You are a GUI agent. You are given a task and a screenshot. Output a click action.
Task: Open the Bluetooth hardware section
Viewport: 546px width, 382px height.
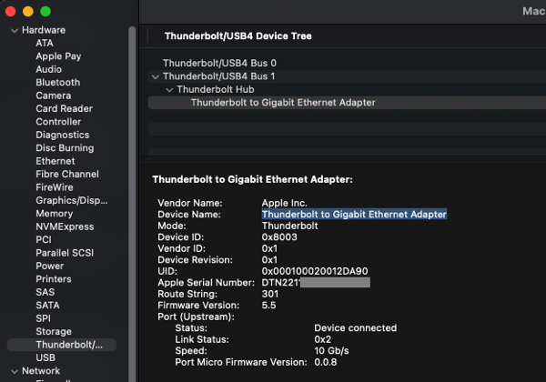[58, 83]
